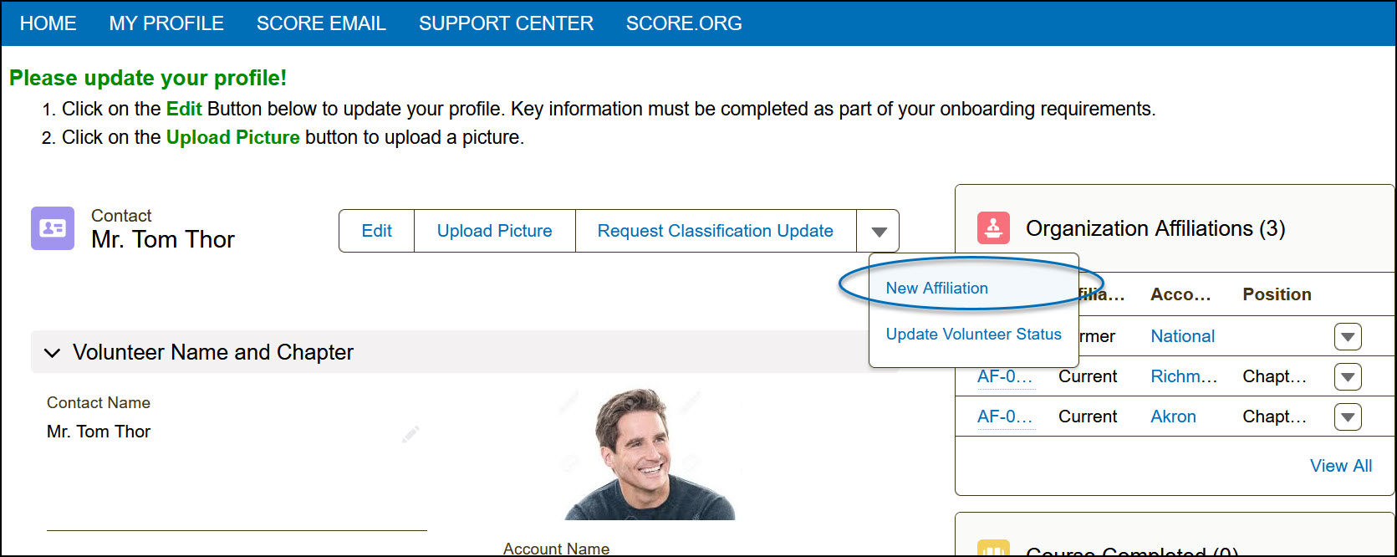Open the MY PROFILE tab
1397x557 pixels.
(x=166, y=23)
